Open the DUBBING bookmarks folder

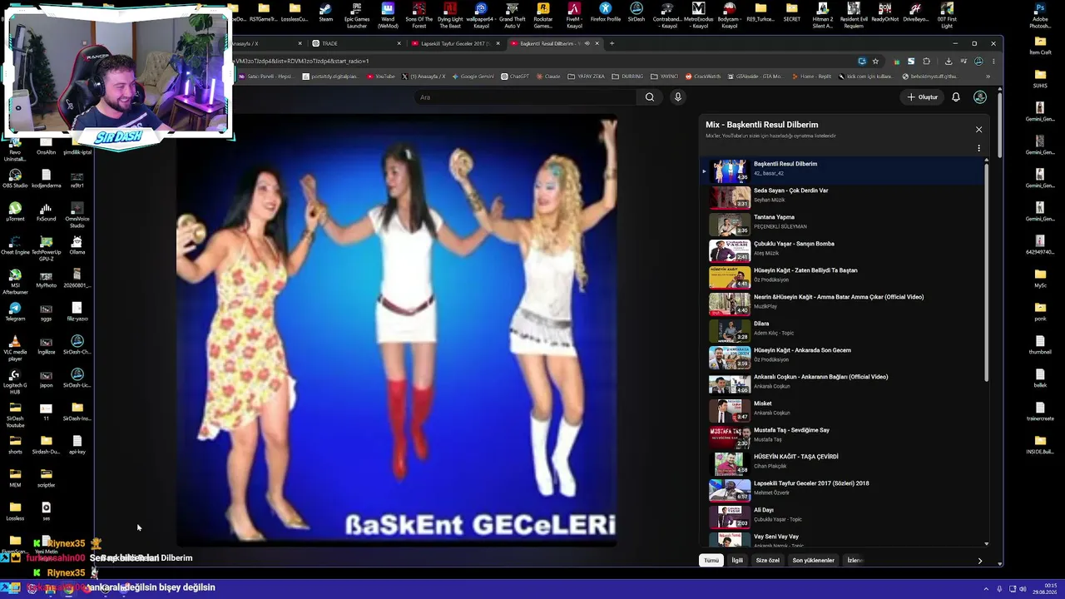[628, 77]
